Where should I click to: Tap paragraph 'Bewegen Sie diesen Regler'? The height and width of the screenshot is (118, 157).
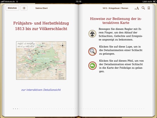[x=121, y=34]
